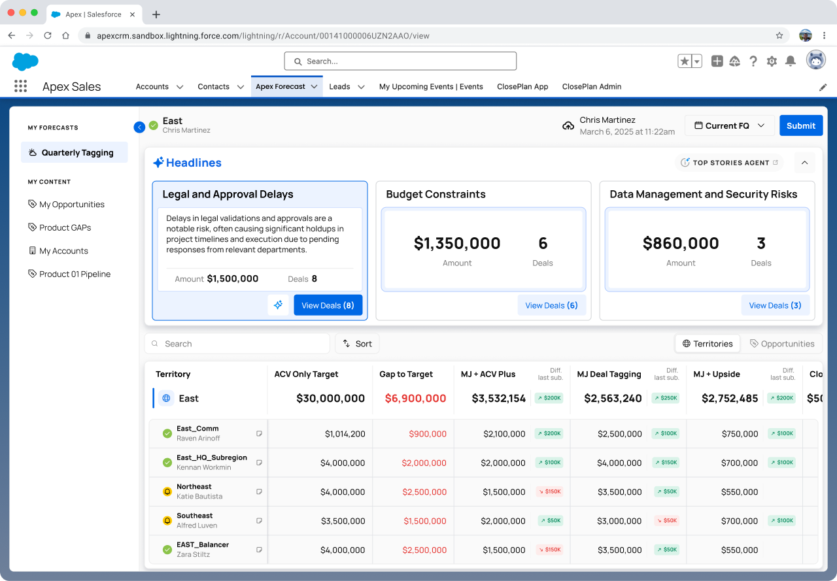Open note icon for East_HQ_Subregion row
This screenshot has width=837, height=581.
(259, 463)
